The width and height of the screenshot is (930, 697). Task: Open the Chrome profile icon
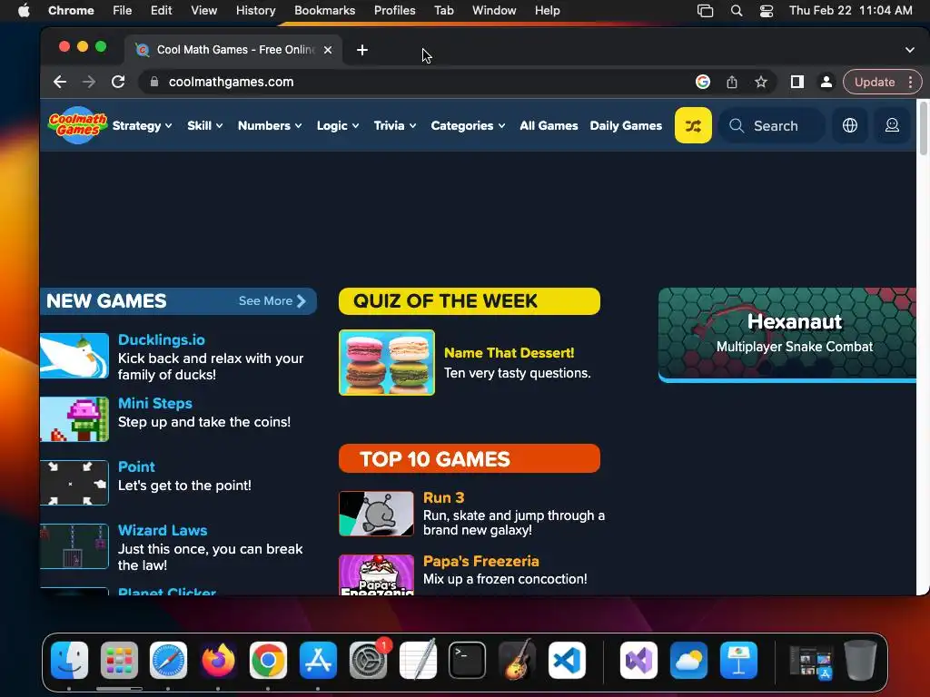pyautogui.click(x=826, y=82)
